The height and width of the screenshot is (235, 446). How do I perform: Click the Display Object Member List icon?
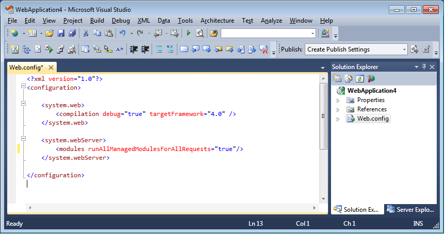coord(85,49)
